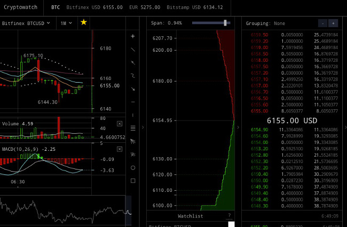Click the Watchlist header

(x=191, y=216)
